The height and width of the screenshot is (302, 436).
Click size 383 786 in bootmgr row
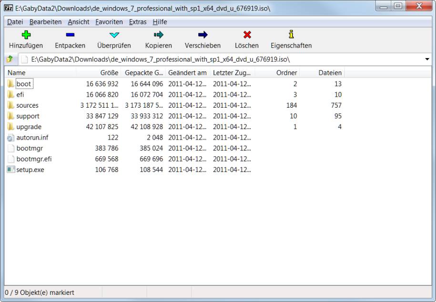coord(106,148)
